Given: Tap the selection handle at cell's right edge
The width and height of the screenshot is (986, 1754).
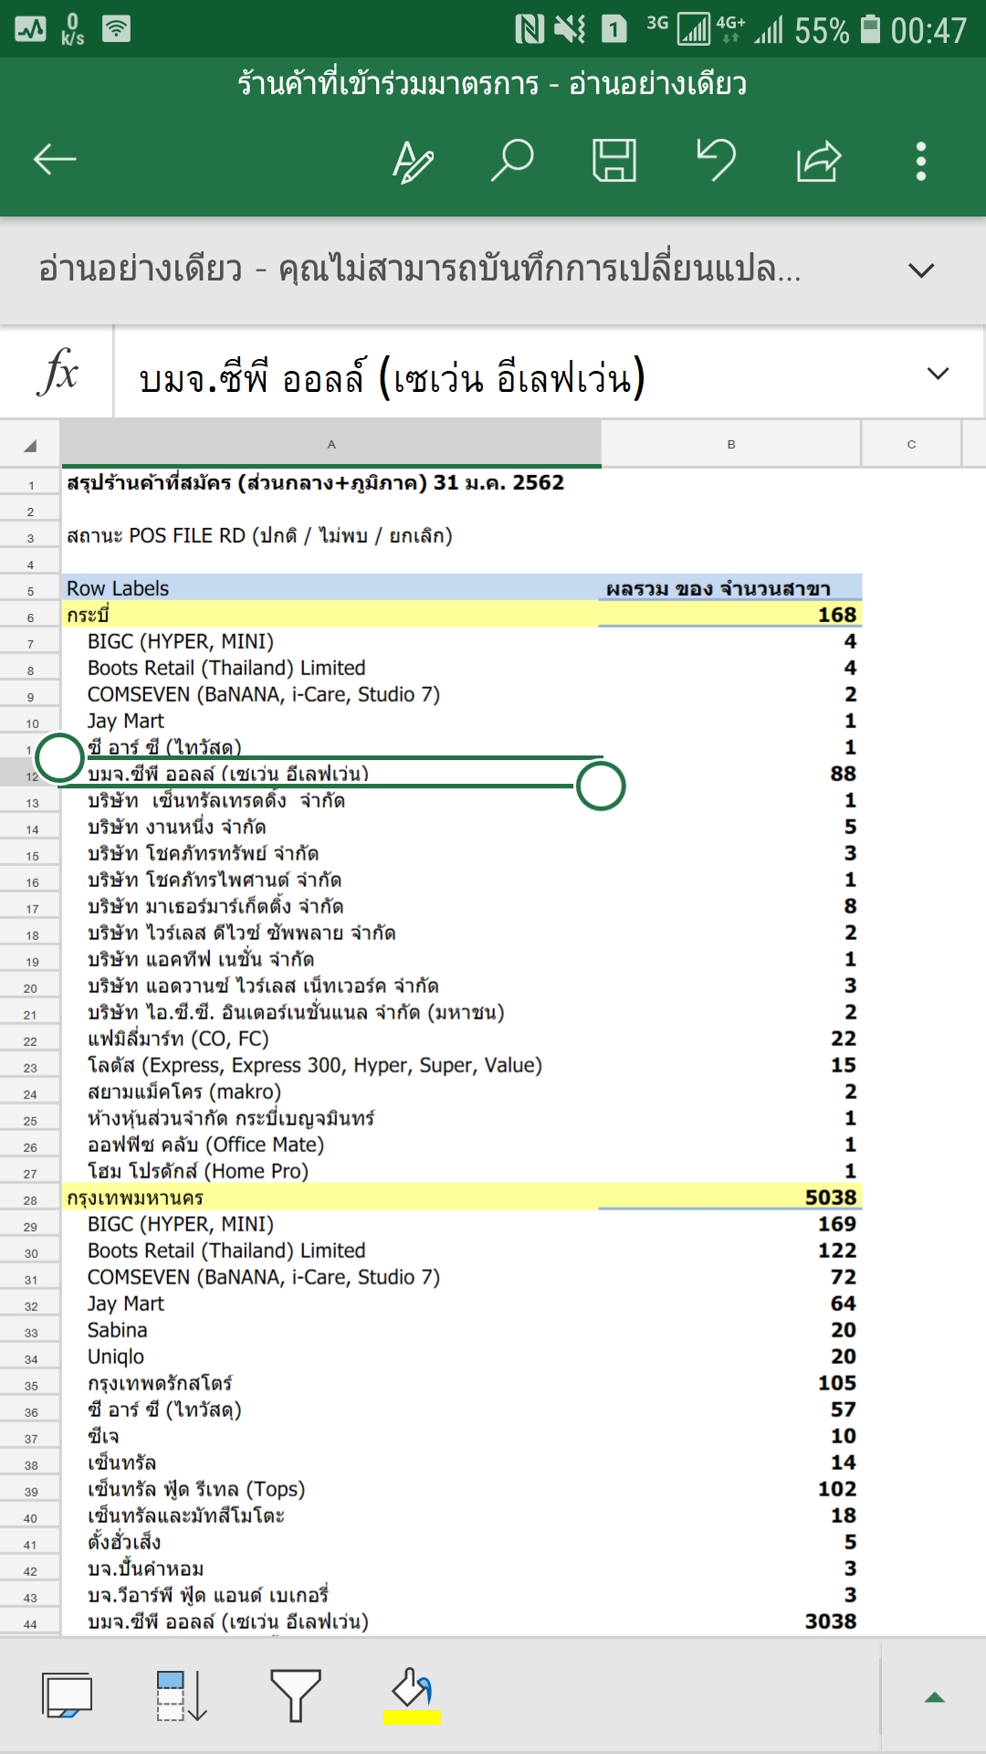Looking at the screenshot, I should pos(601,786).
